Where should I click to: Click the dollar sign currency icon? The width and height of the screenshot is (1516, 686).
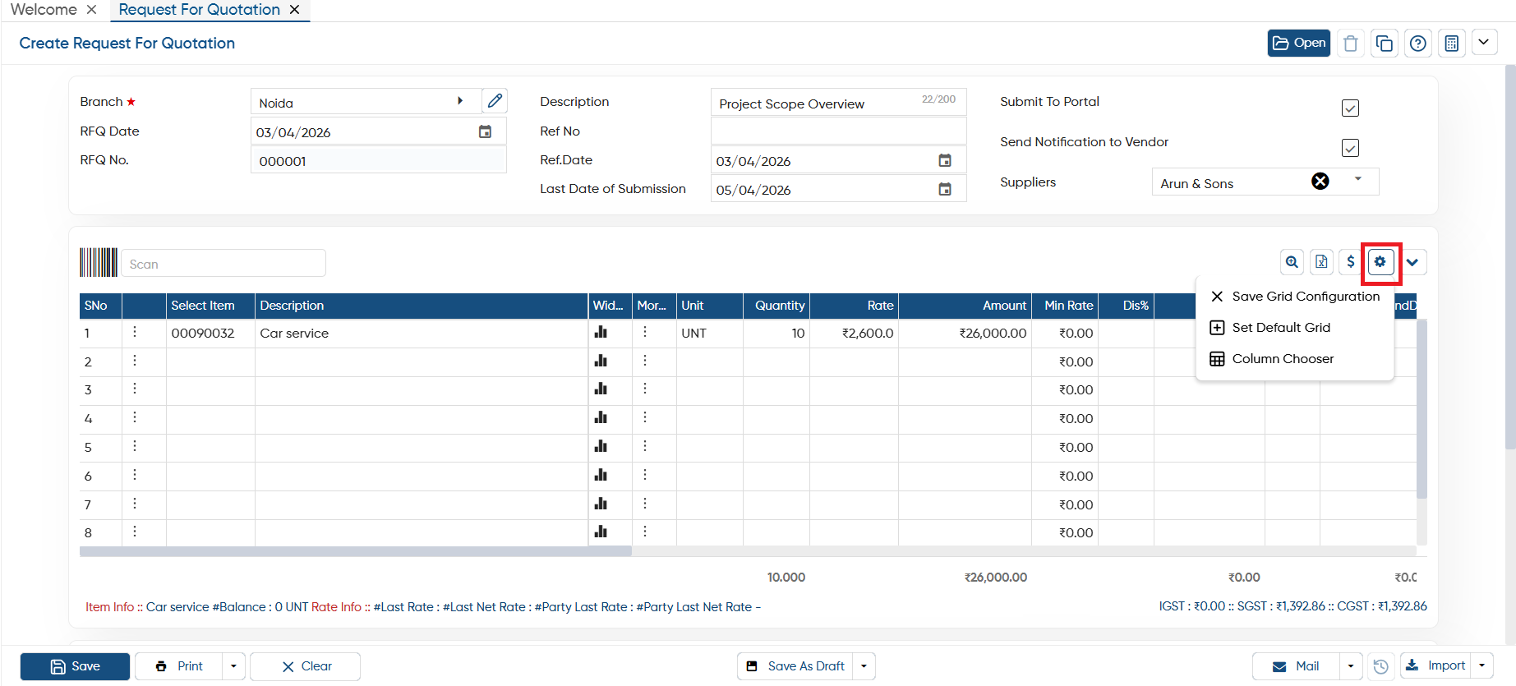(x=1351, y=262)
